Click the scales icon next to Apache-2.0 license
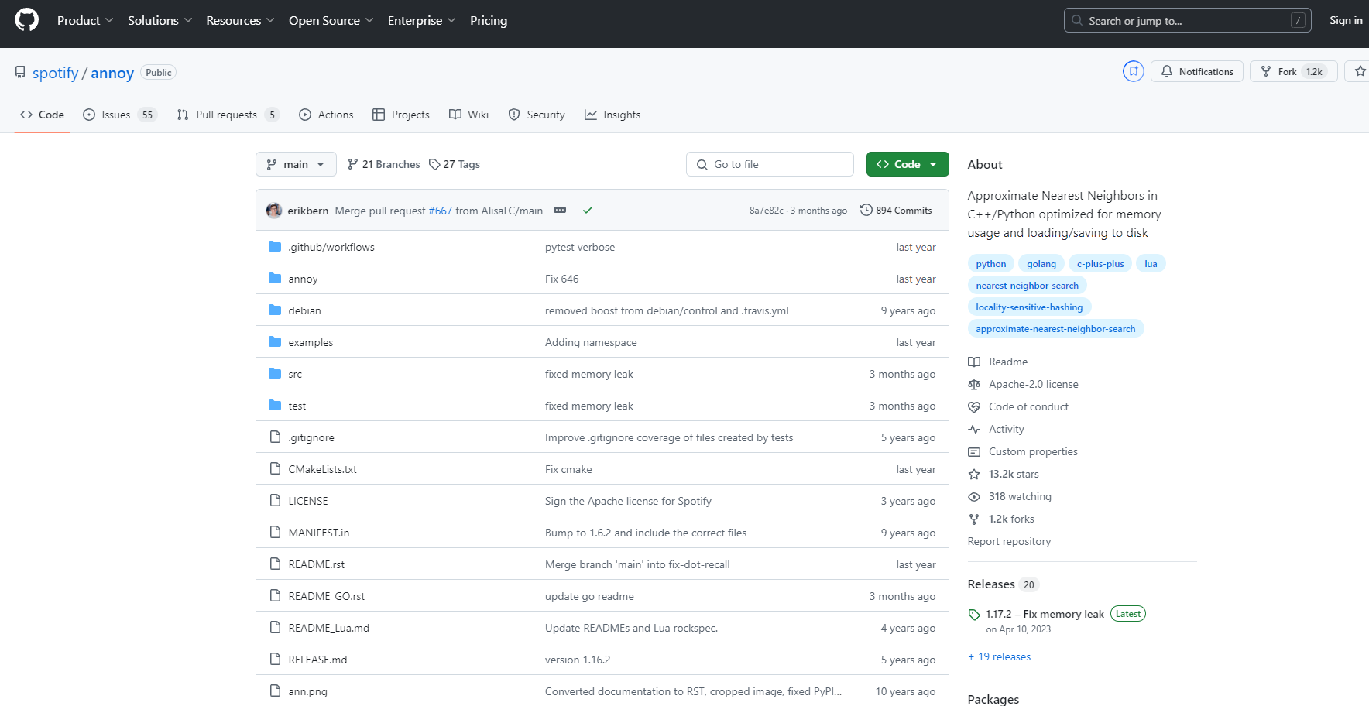1369x706 pixels. (x=974, y=384)
